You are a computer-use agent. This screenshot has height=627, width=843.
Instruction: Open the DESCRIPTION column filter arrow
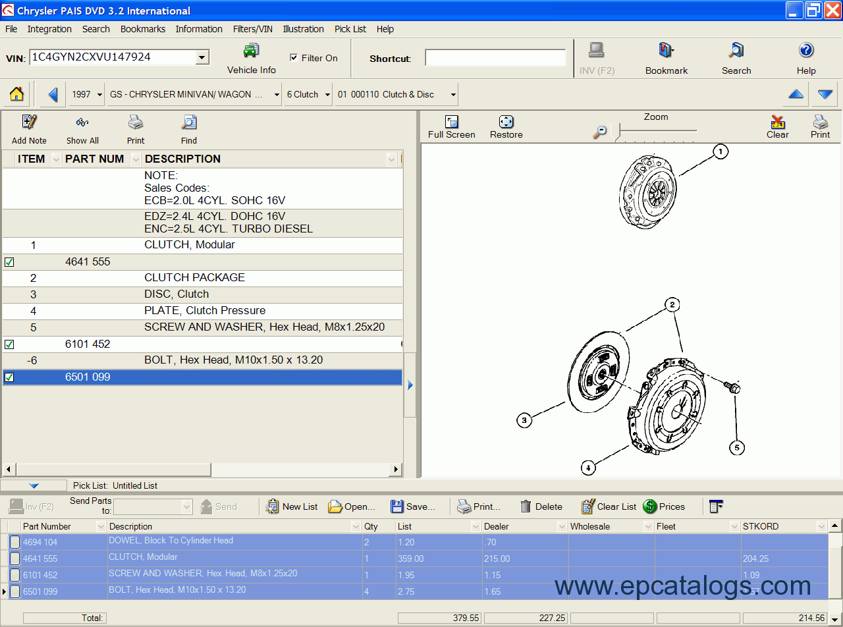[392, 159]
